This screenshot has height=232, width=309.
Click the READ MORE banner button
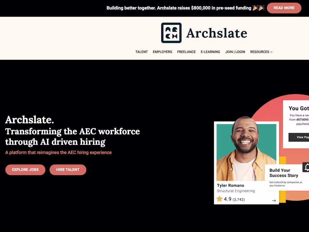tap(284, 8)
